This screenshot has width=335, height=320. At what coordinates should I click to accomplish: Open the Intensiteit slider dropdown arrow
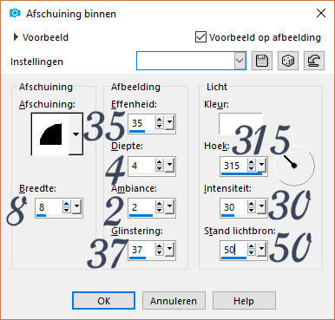(x=262, y=206)
